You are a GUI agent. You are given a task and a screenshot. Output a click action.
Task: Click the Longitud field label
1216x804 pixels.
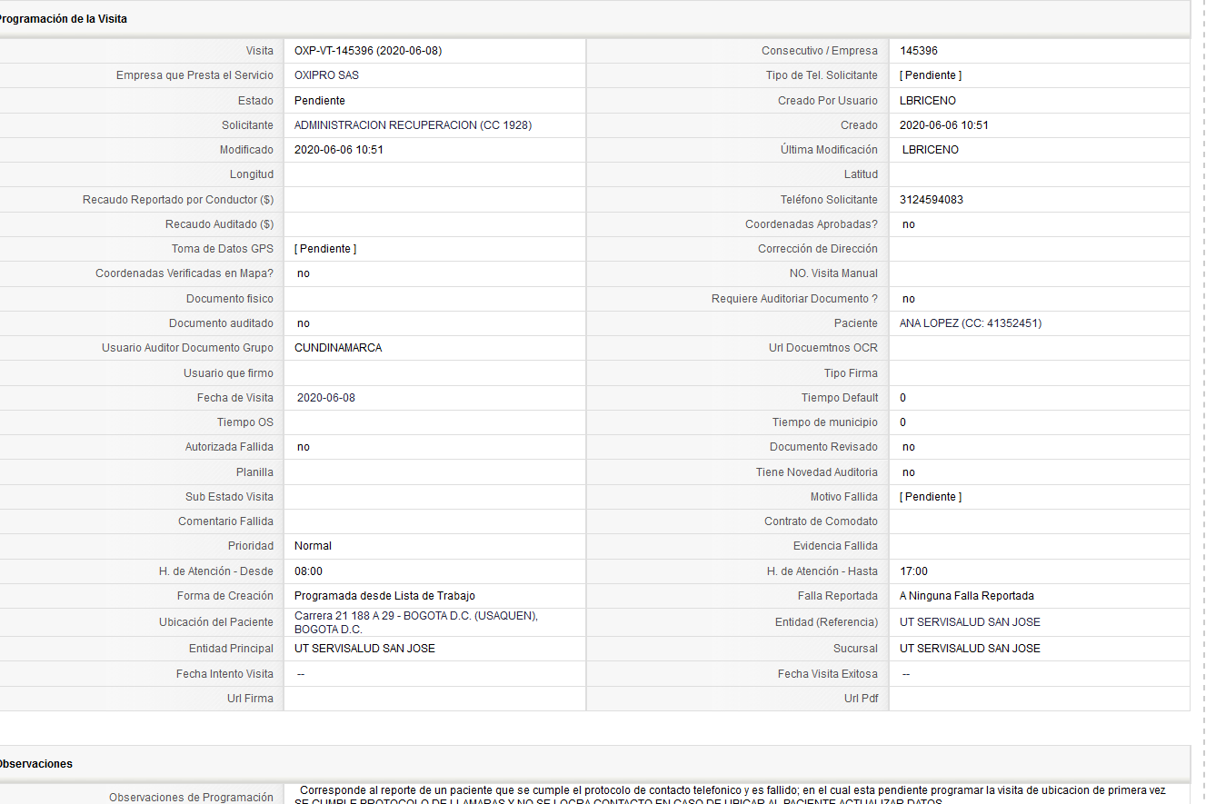[252, 174]
